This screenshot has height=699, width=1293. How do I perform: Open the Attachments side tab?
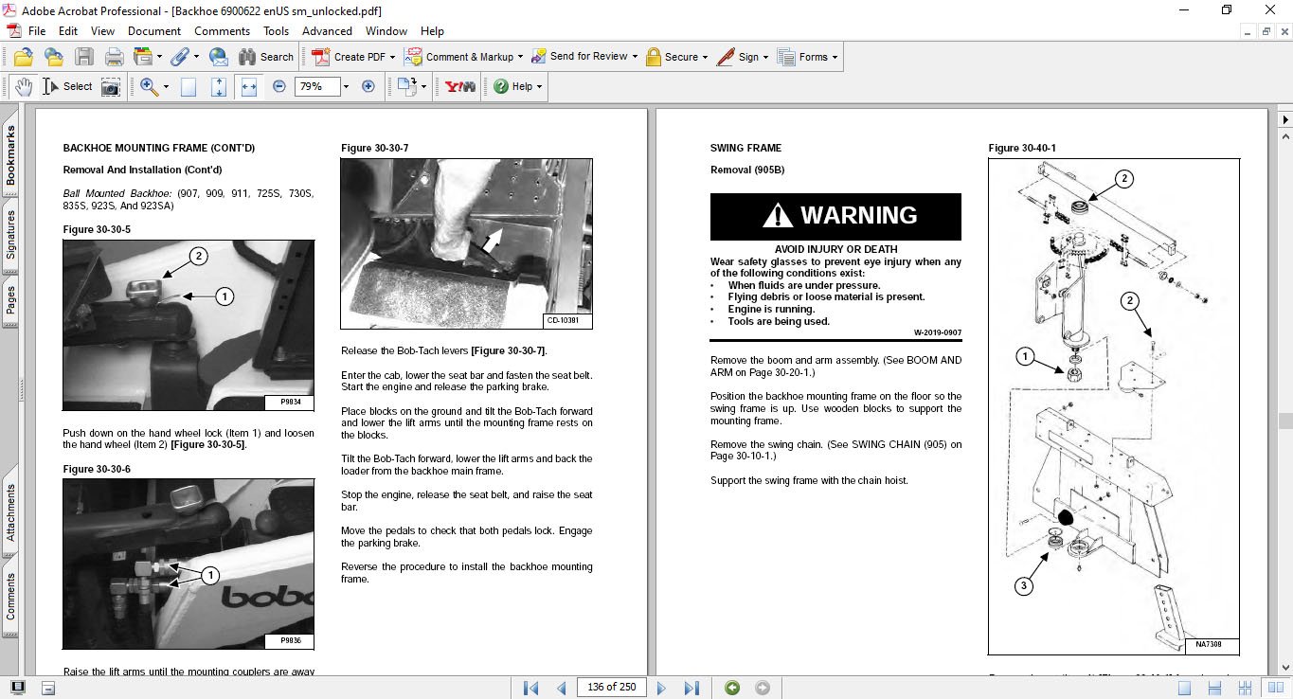point(10,512)
